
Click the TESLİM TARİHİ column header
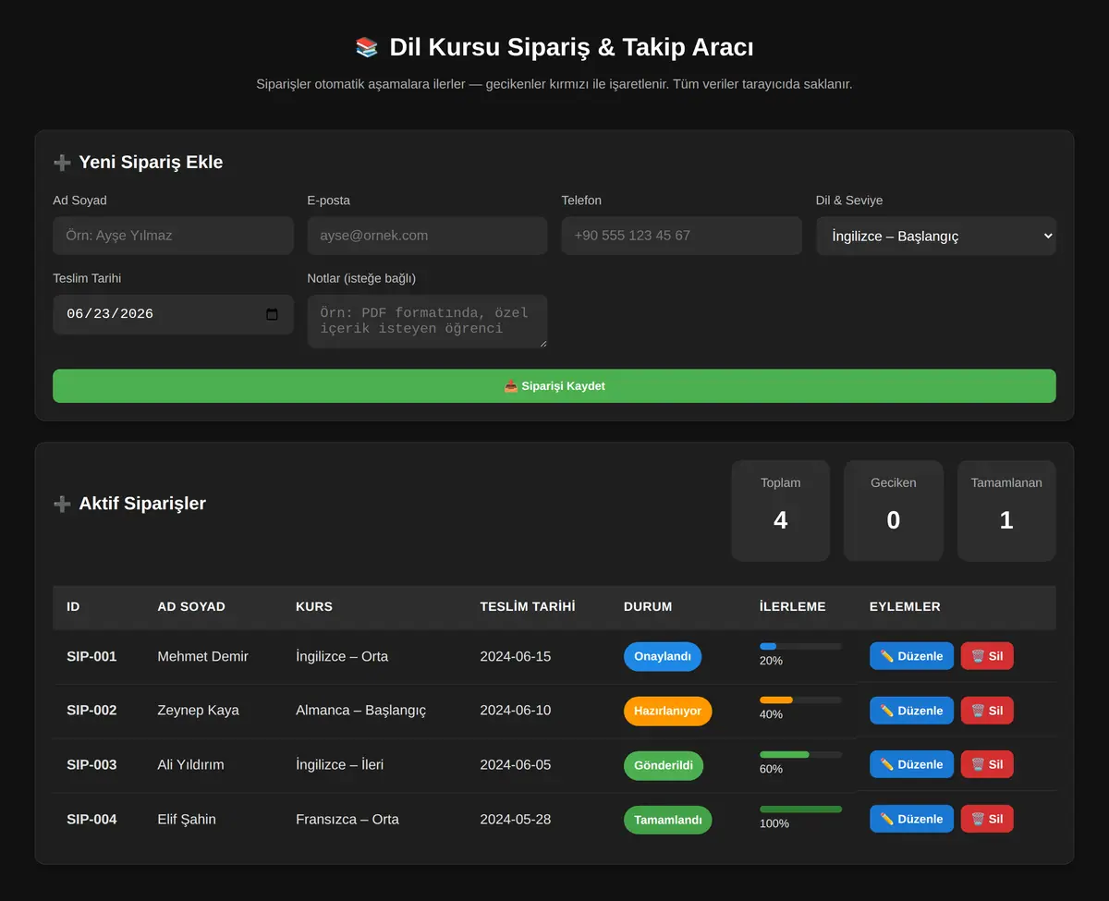pyautogui.click(x=528, y=607)
